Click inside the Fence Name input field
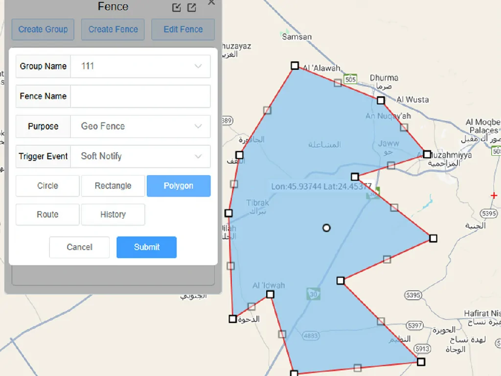This screenshot has width=501, height=376. 139,96
